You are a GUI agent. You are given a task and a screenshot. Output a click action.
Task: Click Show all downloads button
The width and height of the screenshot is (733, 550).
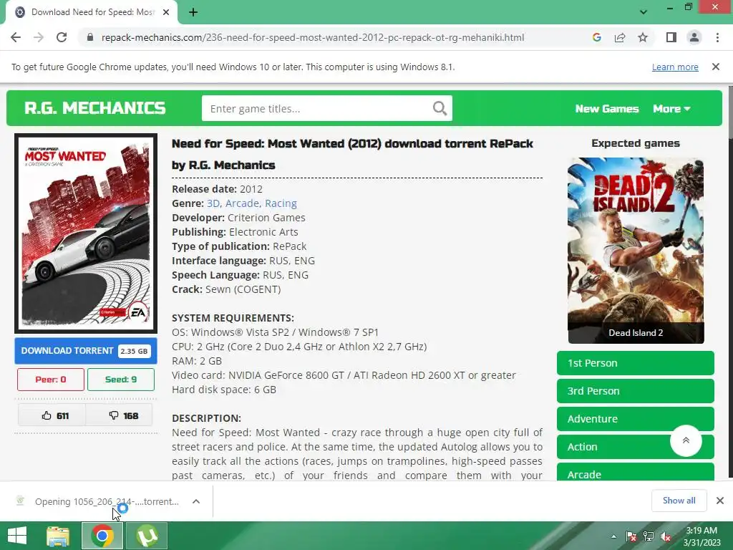[679, 501]
